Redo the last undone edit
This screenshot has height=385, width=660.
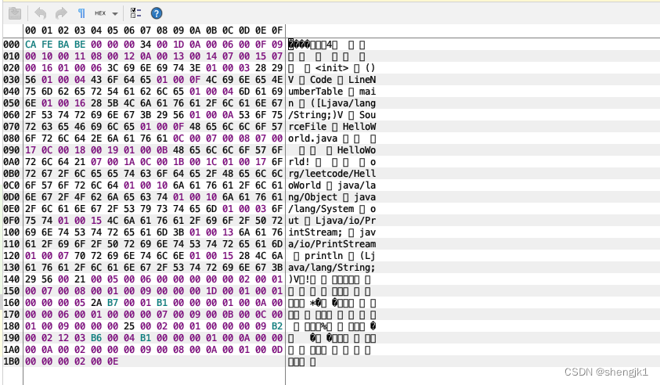click(61, 13)
